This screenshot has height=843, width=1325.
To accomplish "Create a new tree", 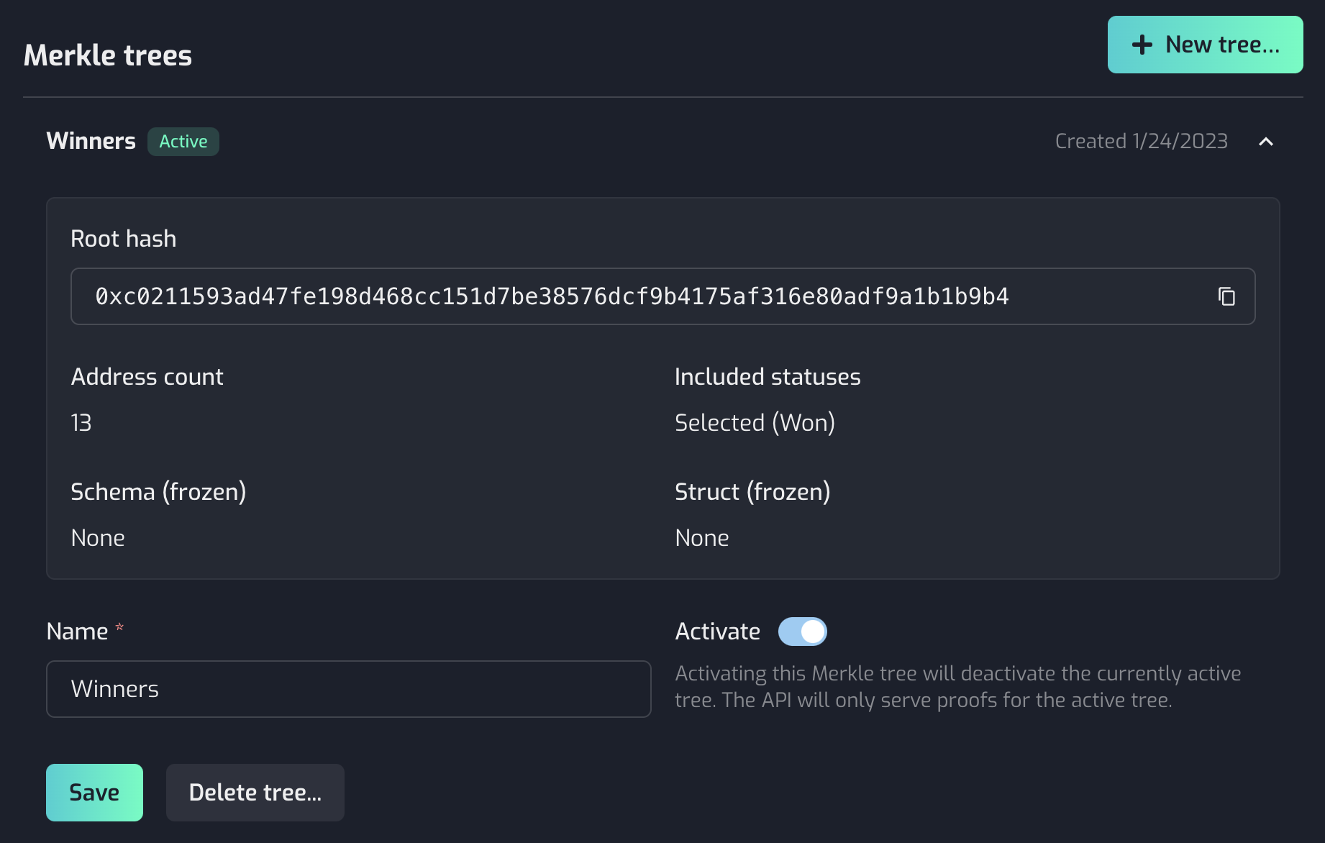I will pos(1206,45).
